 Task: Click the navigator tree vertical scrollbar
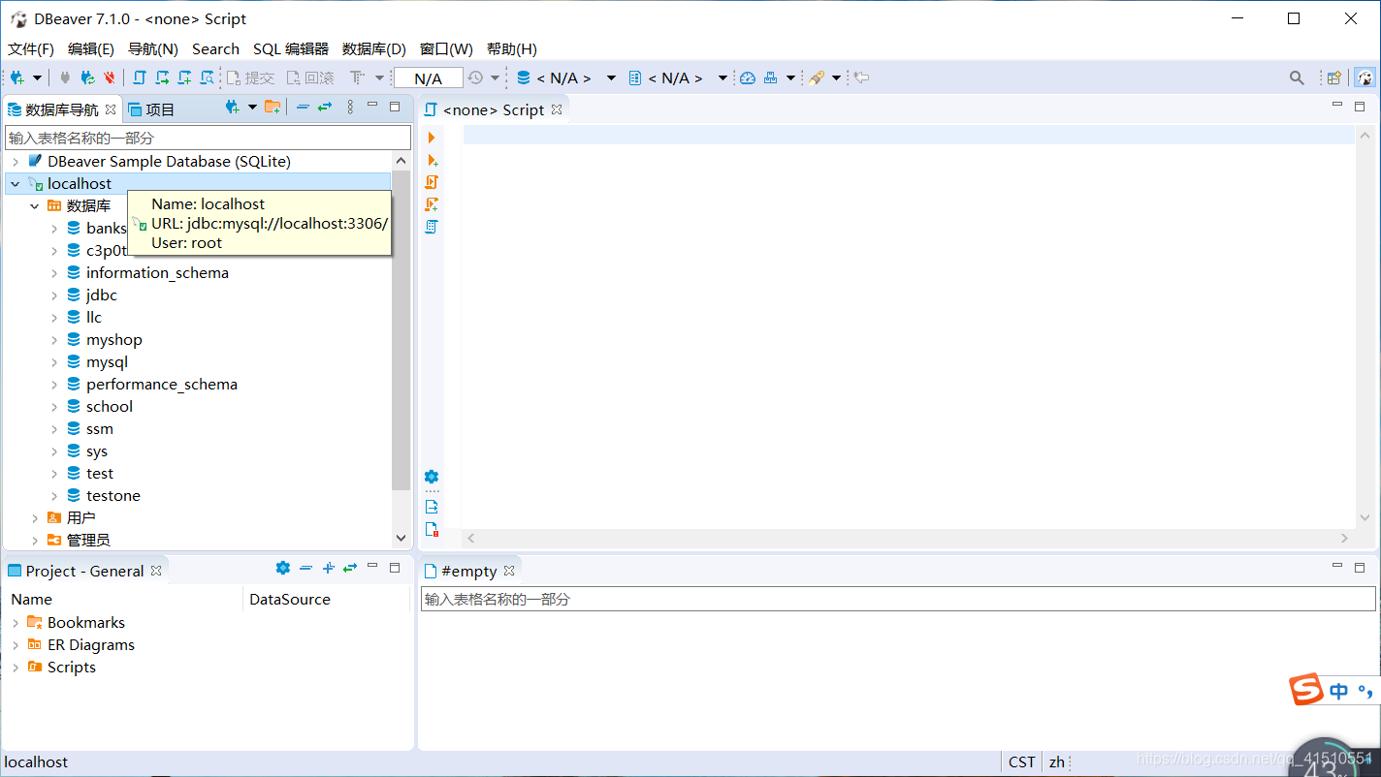click(401, 329)
